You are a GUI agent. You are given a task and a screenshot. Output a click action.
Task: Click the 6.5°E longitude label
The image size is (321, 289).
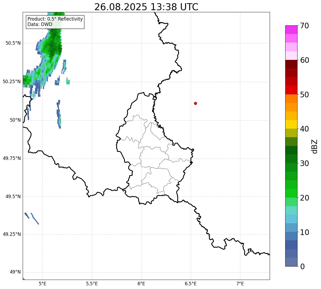tap(191, 283)
